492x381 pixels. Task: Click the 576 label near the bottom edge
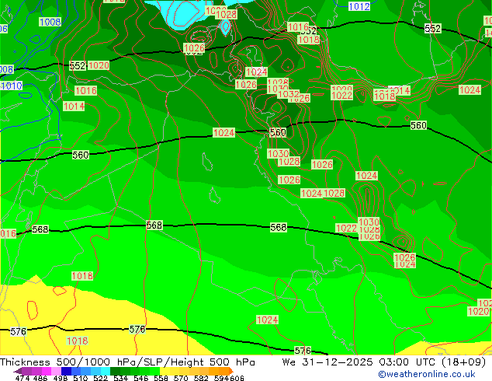[303, 351]
